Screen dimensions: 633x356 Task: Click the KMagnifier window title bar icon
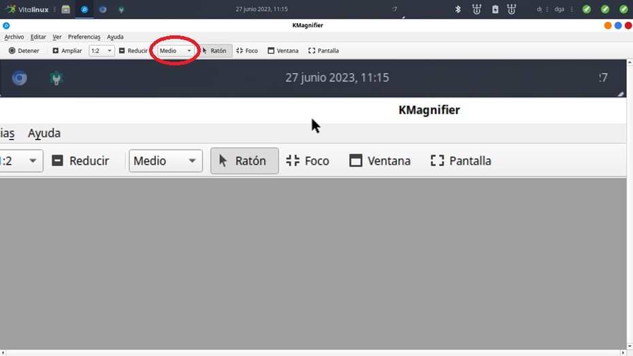[x=6, y=25]
